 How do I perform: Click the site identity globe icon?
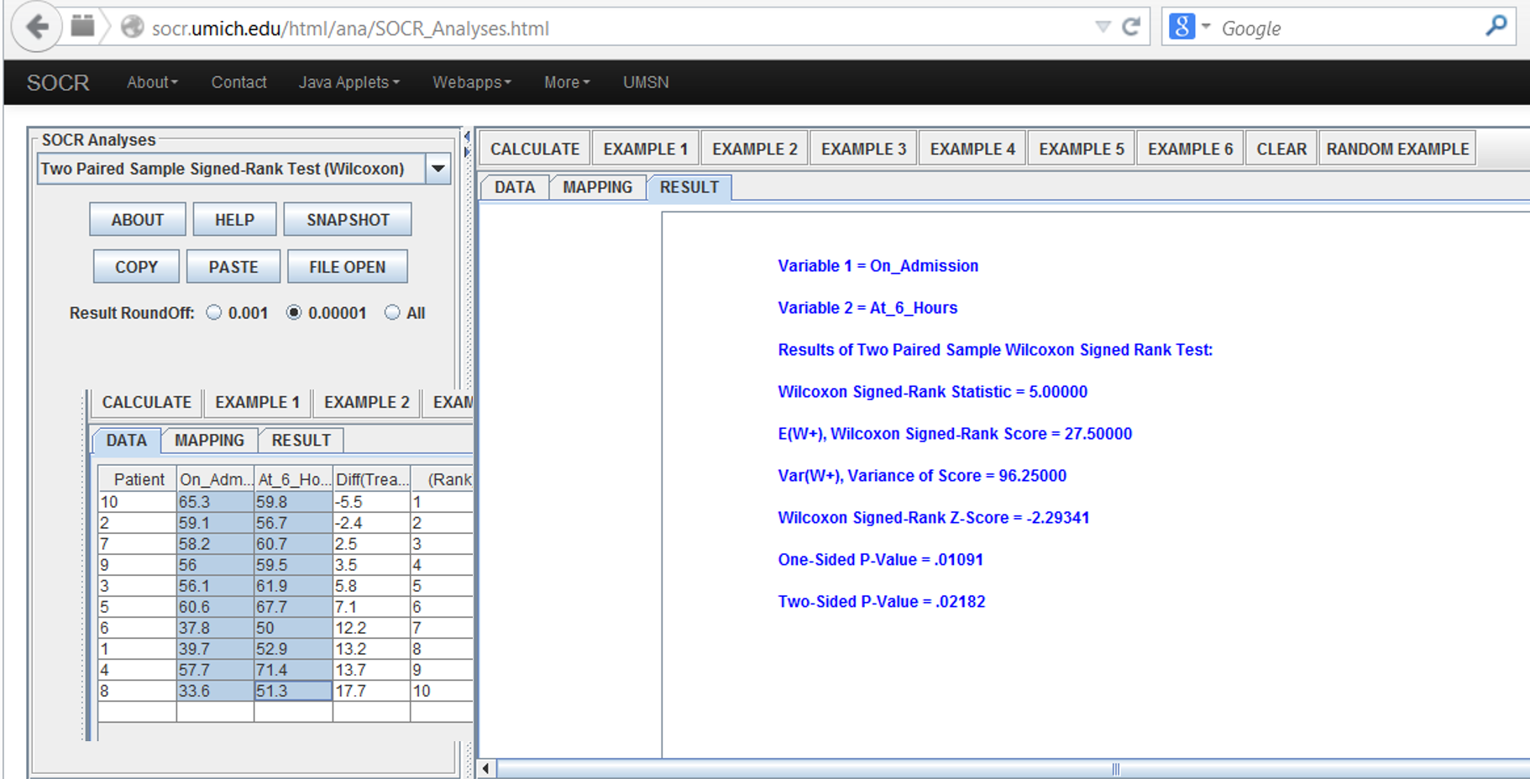(132, 28)
